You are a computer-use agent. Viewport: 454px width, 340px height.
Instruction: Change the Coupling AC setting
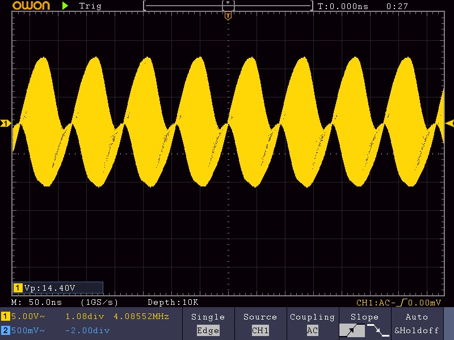click(312, 324)
